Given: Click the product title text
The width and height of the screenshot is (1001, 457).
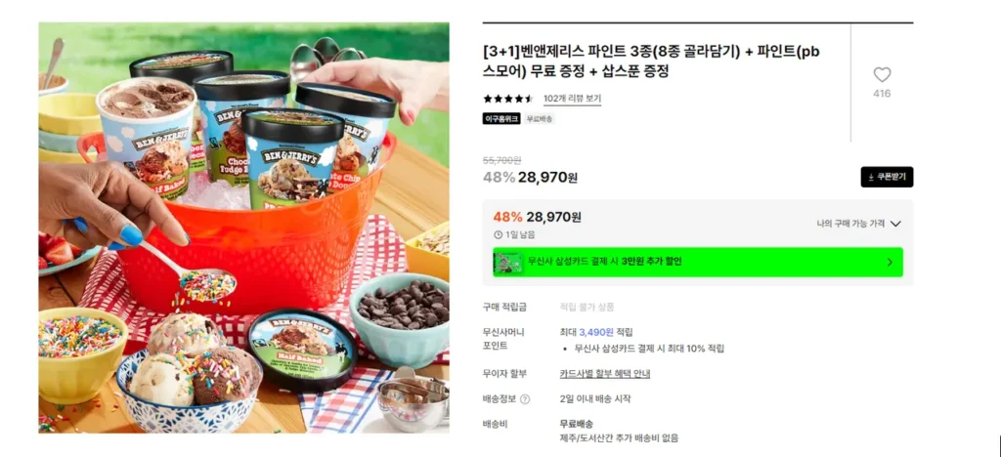Looking at the screenshot, I should (x=650, y=62).
